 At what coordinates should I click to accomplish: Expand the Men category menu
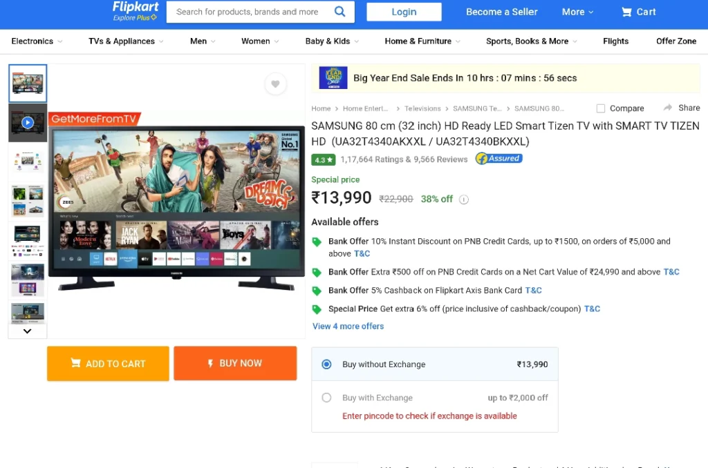pos(203,41)
